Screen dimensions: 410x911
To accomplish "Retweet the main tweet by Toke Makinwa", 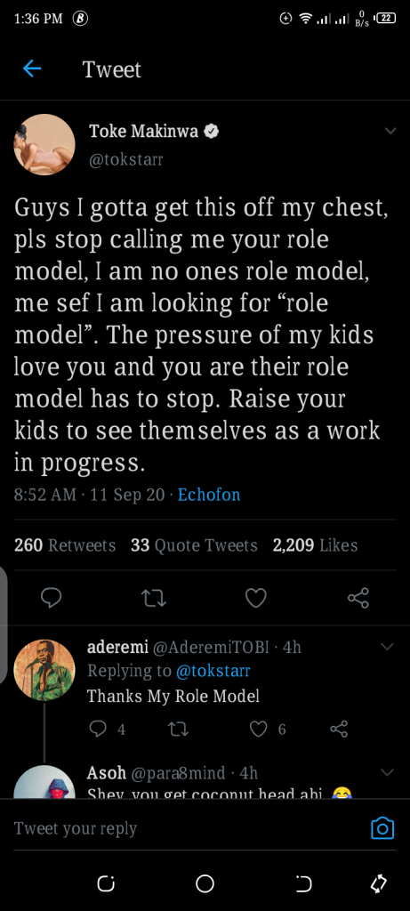I will [154, 598].
